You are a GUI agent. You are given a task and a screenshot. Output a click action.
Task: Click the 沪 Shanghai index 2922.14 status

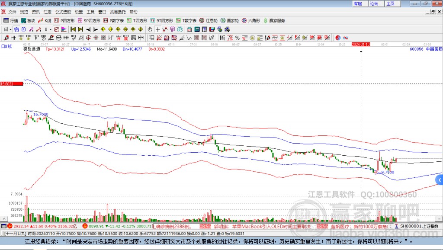coord(42,226)
